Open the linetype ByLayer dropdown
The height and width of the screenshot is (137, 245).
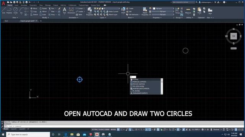163,14
